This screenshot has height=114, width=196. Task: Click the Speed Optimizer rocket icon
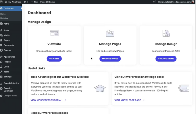pyautogui.click(x=1, y=83)
